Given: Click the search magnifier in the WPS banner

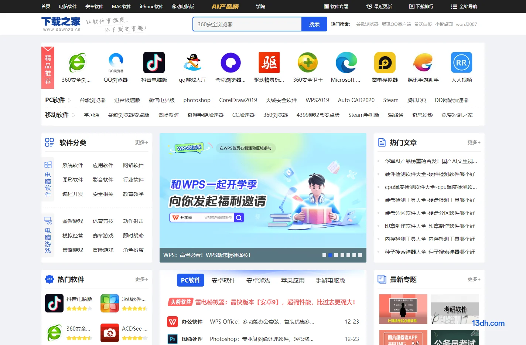Looking at the screenshot, I should point(239,217).
